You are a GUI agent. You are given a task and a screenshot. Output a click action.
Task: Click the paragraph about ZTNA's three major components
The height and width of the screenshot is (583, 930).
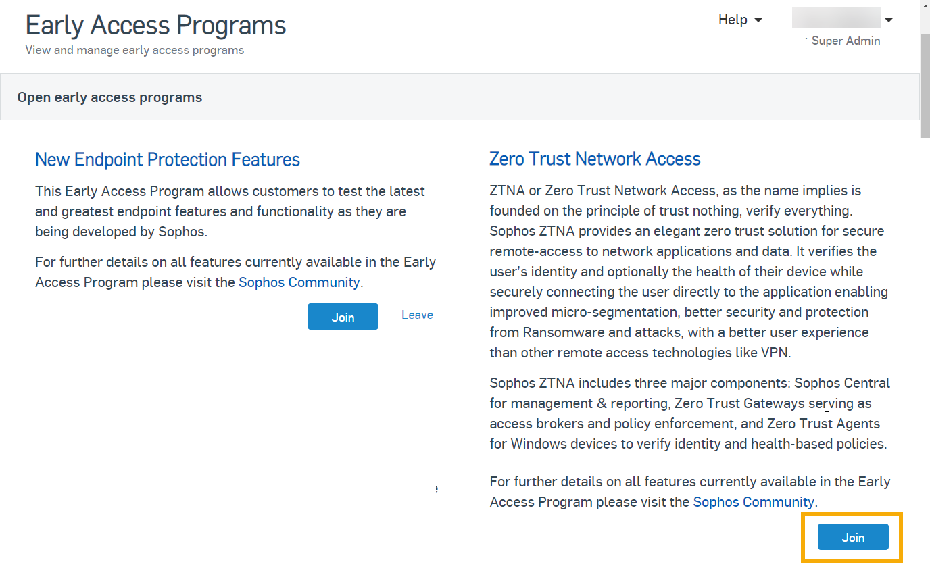[x=688, y=413]
